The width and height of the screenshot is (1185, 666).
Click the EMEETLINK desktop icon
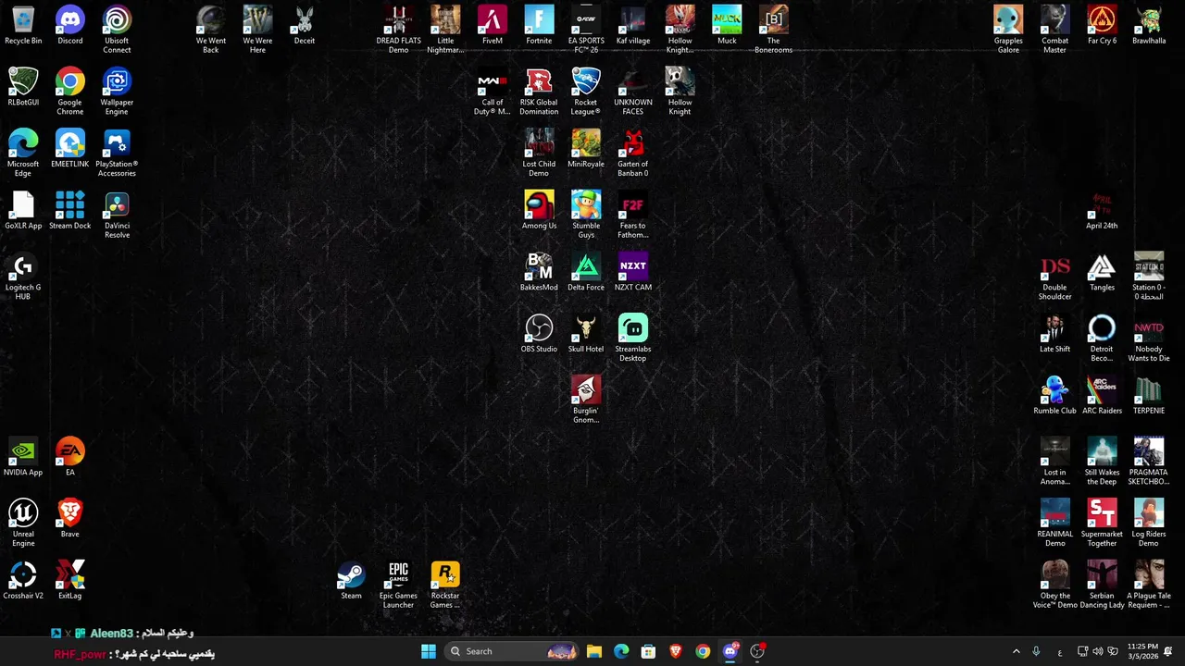click(x=70, y=149)
